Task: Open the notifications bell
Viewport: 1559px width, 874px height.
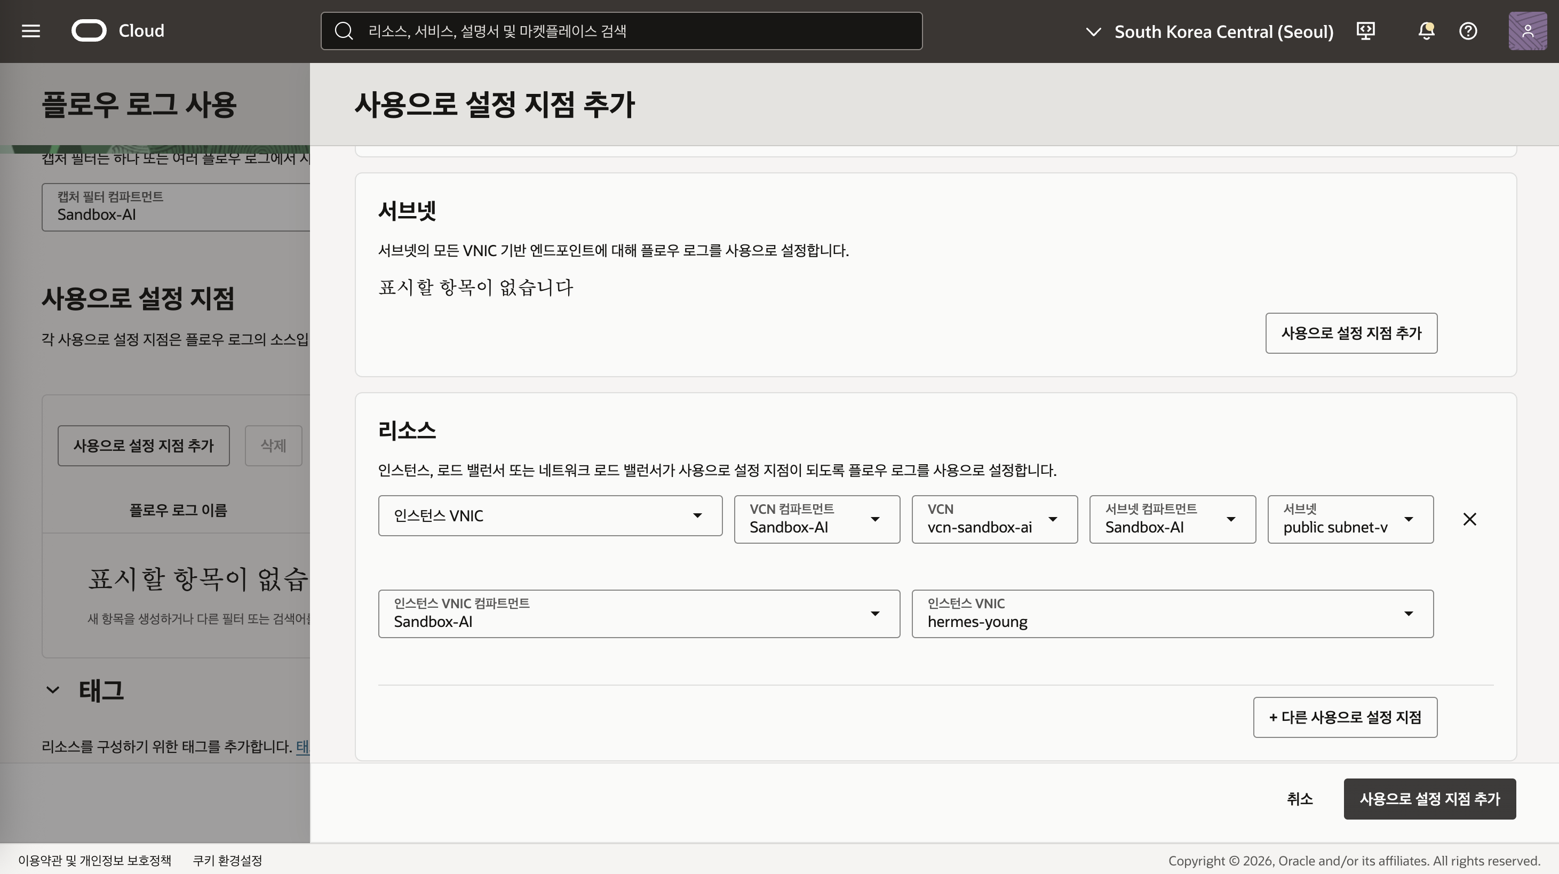Action: tap(1427, 31)
